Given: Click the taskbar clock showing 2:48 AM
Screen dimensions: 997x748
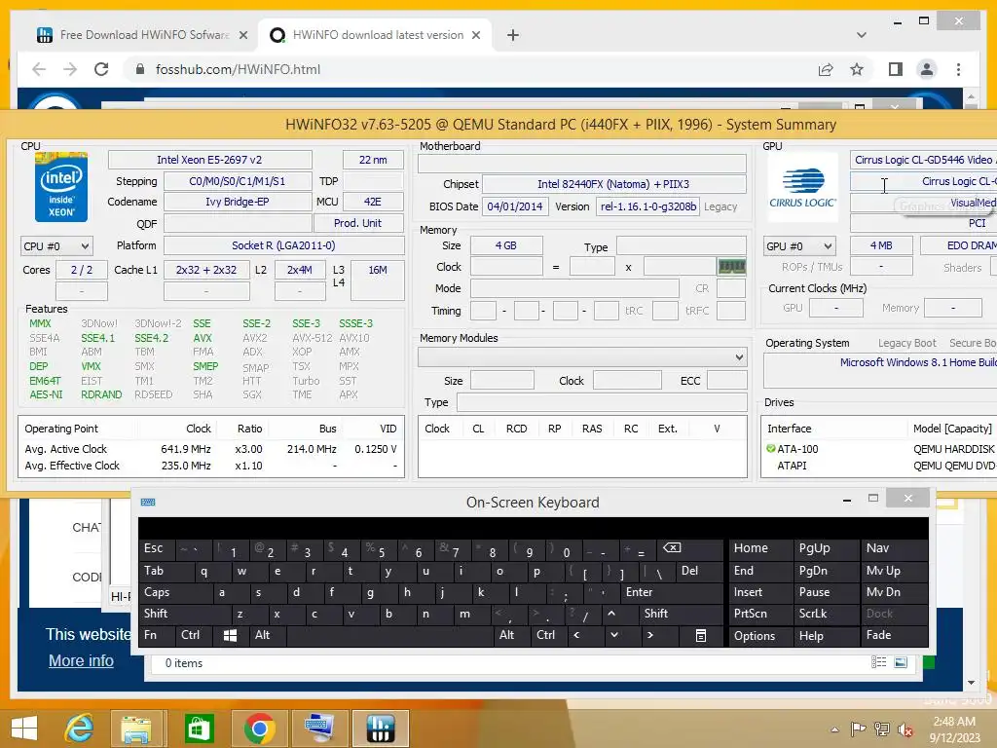Looking at the screenshot, I should [954, 729].
